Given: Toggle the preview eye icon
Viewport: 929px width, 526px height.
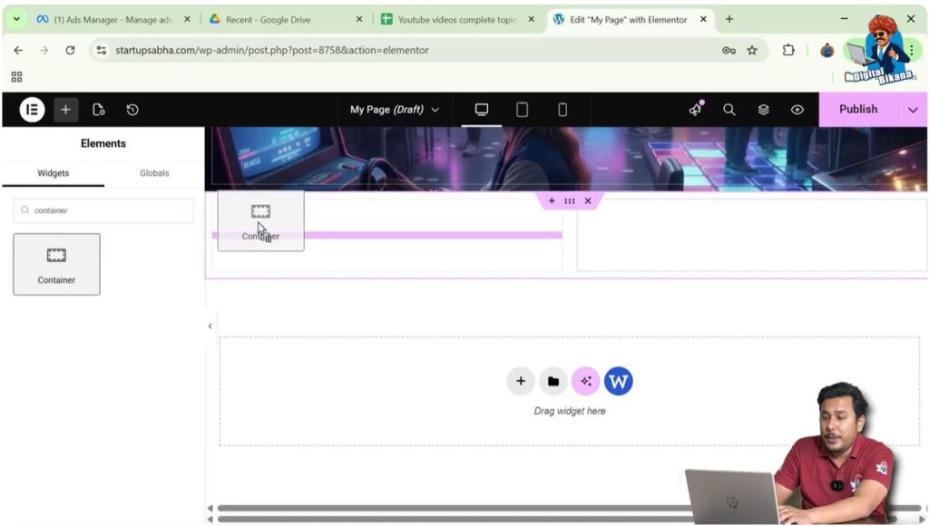Looking at the screenshot, I should point(797,110).
